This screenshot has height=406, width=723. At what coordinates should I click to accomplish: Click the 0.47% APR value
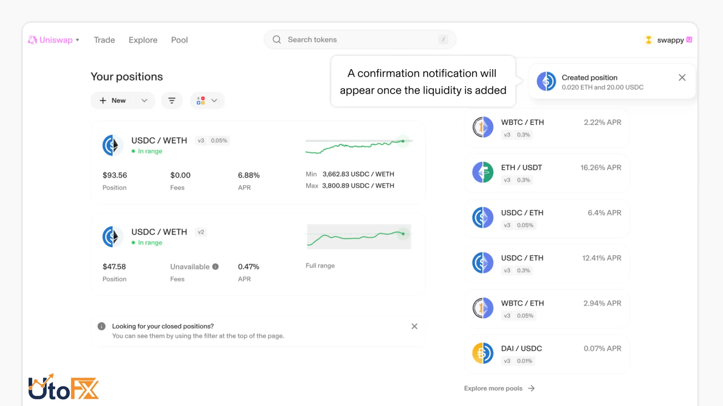[x=249, y=267]
